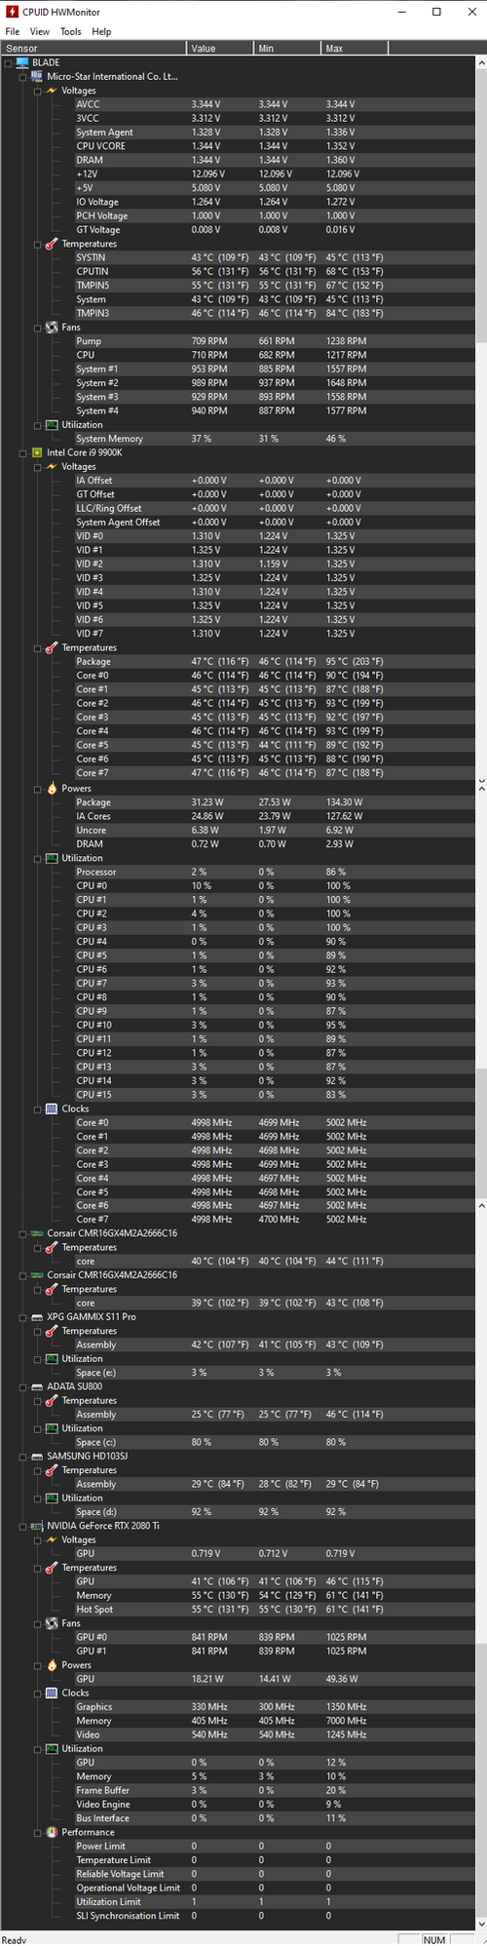This screenshot has width=487, height=1946.
Task: Collapse SAMSUNG HD103SJ node
Action: pyautogui.click(x=23, y=1456)
